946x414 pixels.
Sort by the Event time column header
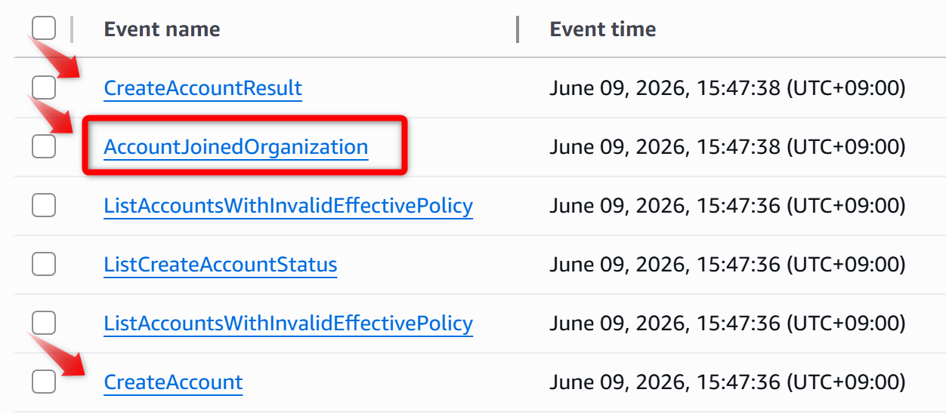point(603,29)
